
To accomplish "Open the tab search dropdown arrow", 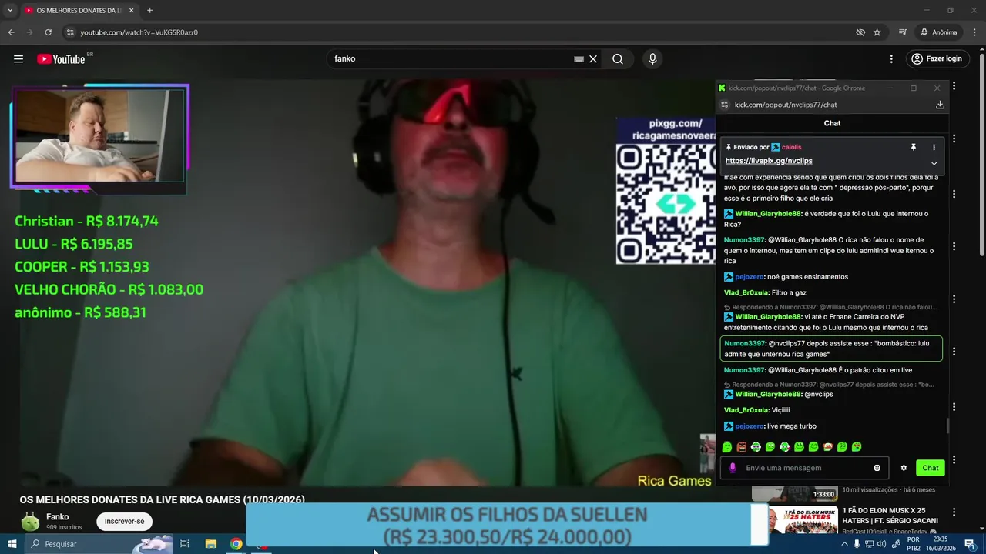I will 10,11.
